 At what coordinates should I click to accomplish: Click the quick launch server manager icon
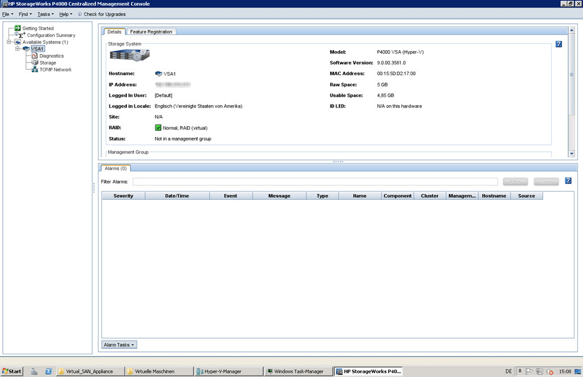point(34,371)
